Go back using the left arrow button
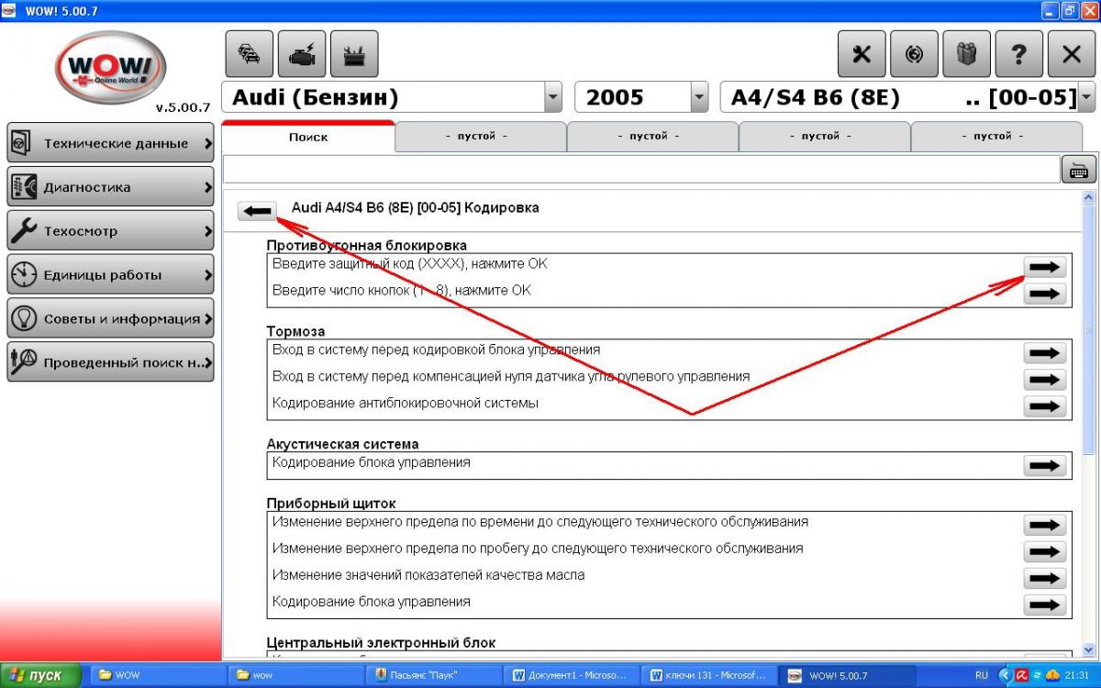This screenshot has height=688, width=1101. [258, 211]
